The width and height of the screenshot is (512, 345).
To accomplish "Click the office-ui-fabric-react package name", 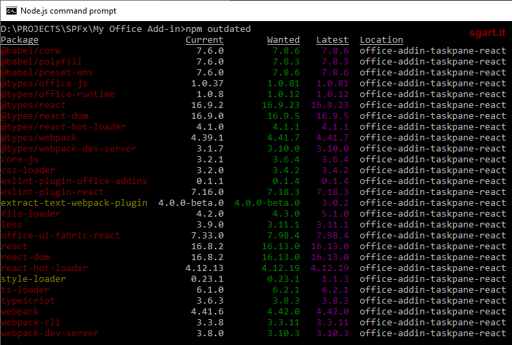I will click(61, 236).
